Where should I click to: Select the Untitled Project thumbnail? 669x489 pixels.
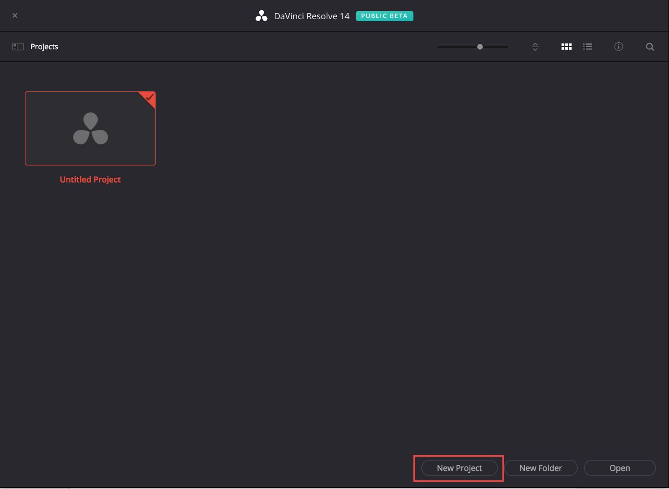(x=90, y=128)
